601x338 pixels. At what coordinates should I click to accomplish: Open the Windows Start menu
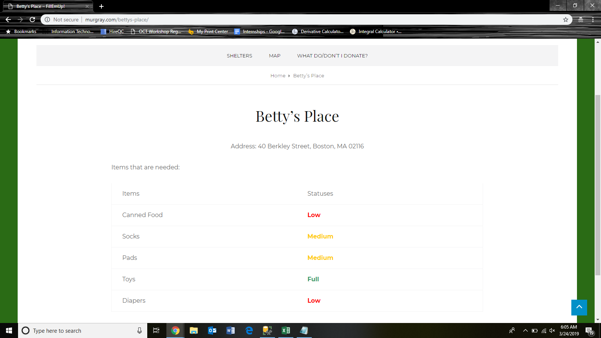[x=9, y=330]
